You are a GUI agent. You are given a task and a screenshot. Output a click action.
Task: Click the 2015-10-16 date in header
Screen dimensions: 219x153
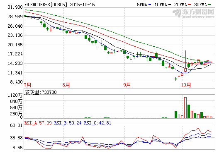[82, 5]
